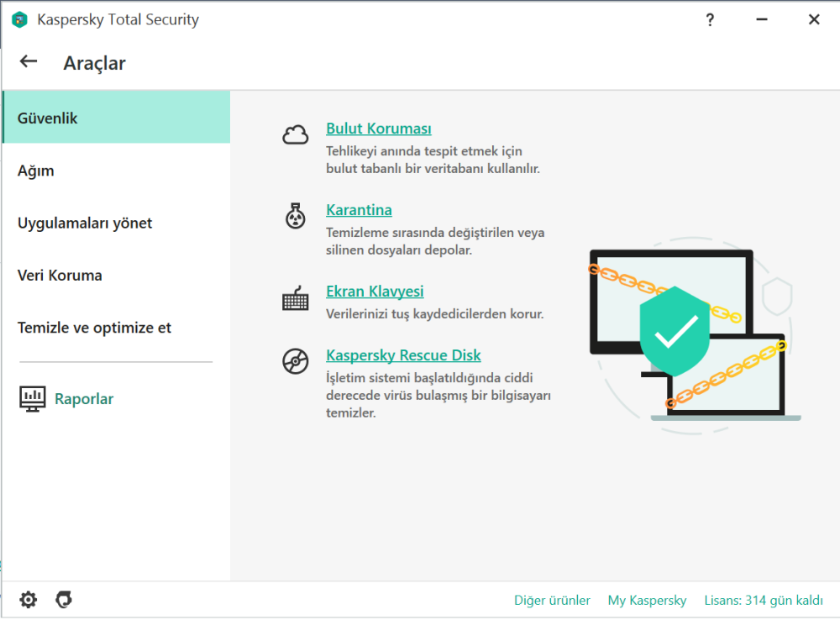Click the protected computers shield illustration
The image size is (840, 620).
point(695,335)
